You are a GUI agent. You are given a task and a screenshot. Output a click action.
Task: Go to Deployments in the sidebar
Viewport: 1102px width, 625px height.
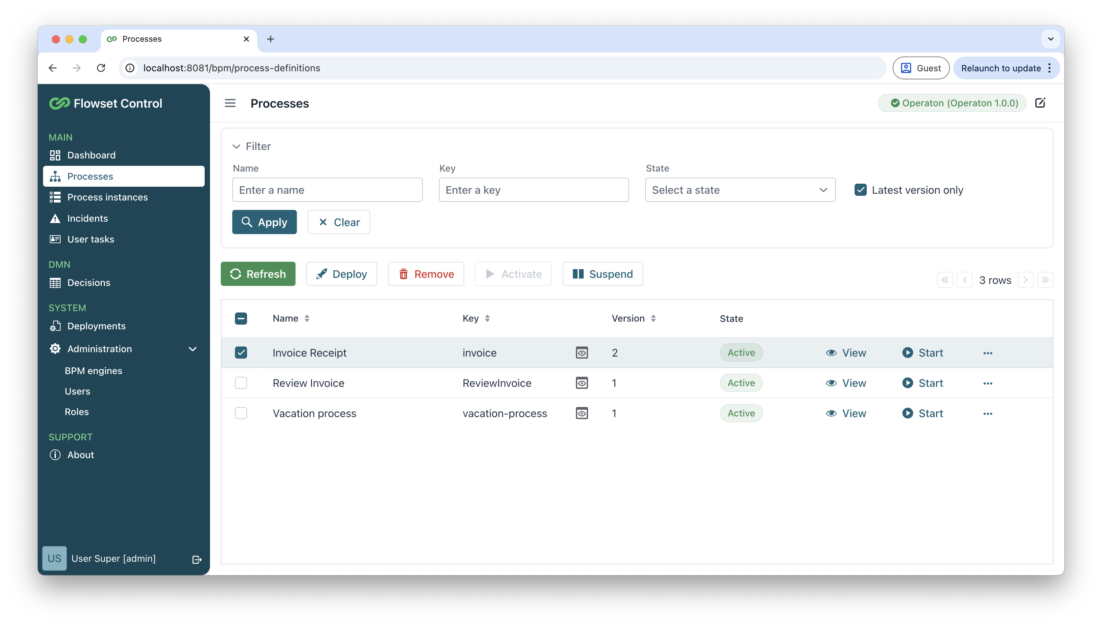pyautogui.click(x=96, y=326)
